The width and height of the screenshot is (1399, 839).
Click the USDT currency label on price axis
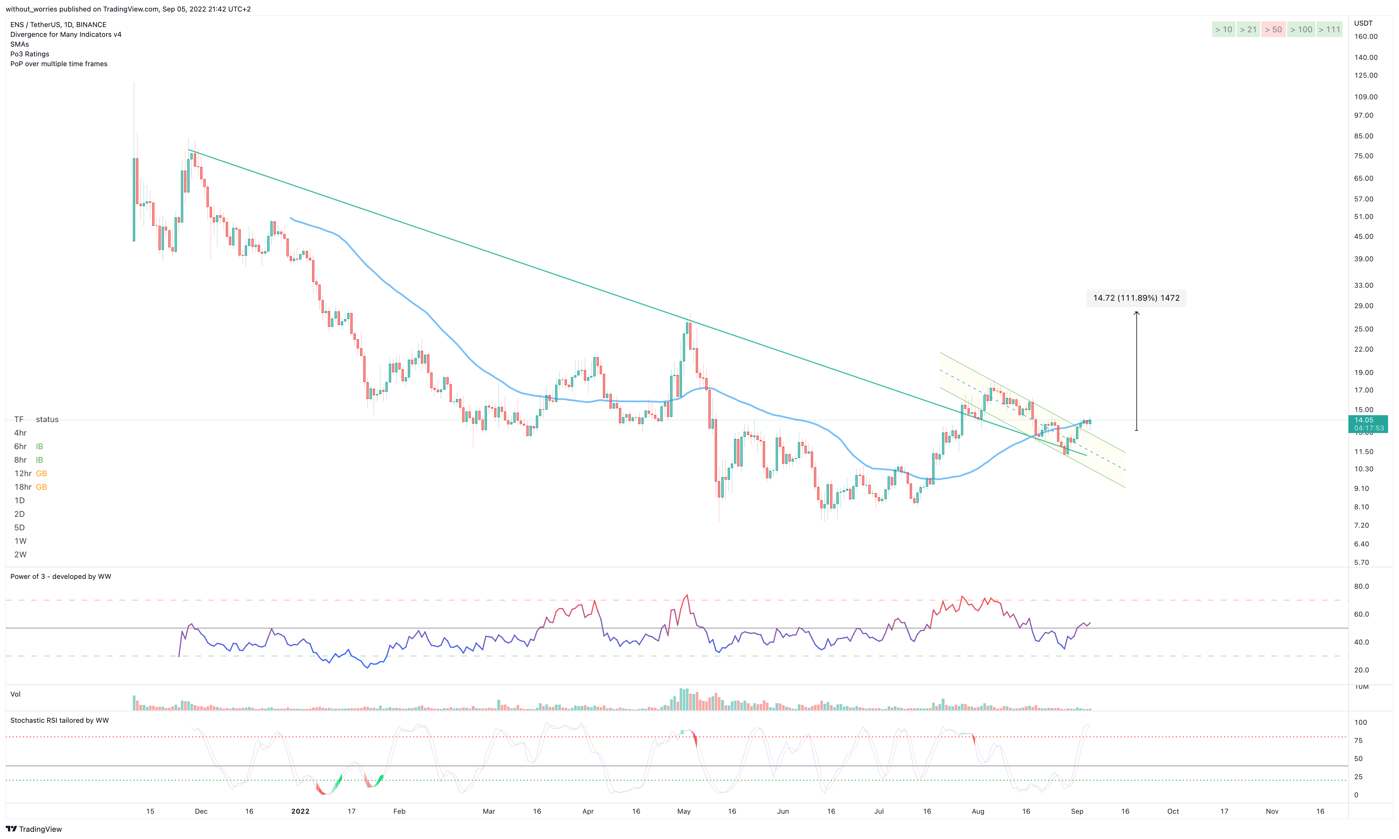[x=1363, y=23]
